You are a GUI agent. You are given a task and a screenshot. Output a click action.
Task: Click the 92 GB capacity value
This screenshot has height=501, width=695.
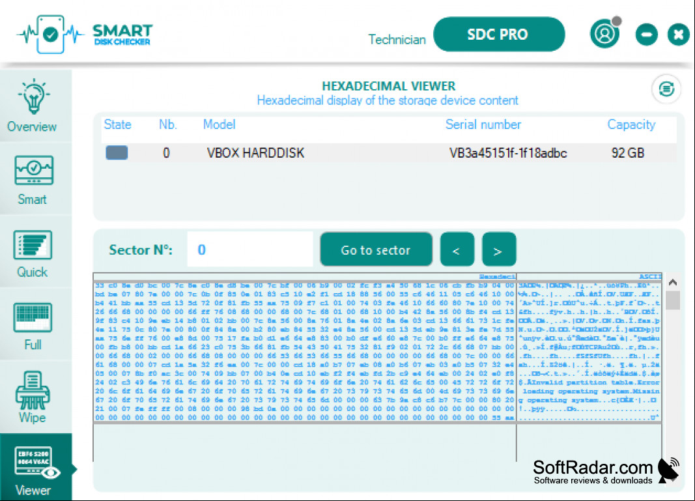628,153
